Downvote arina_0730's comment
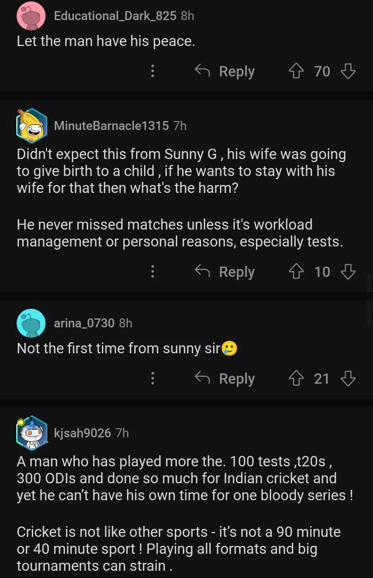The height and width of the screenshot is (578, 373). 348,379
